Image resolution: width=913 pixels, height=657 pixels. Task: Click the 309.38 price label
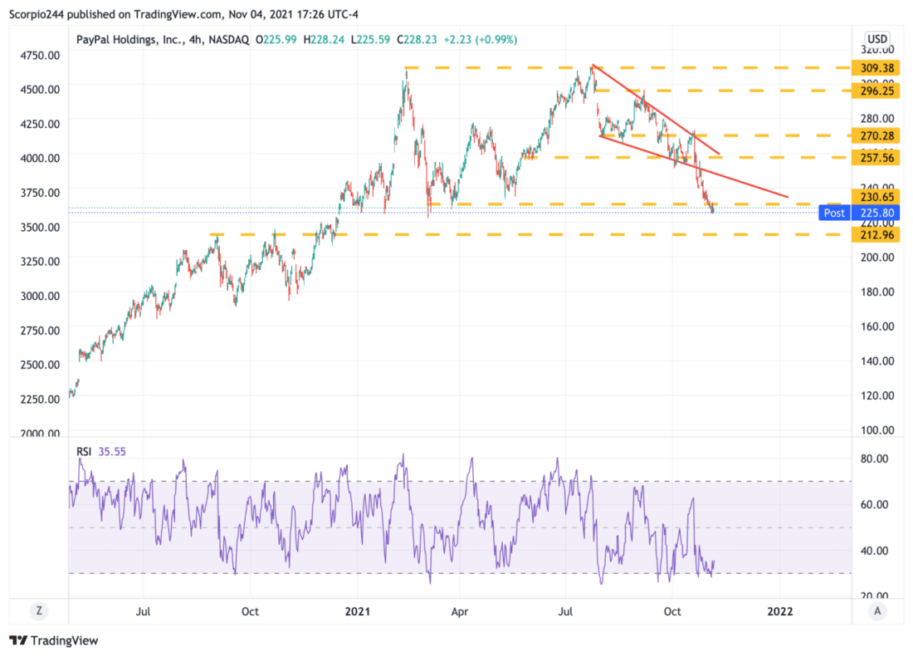point(876,68)
